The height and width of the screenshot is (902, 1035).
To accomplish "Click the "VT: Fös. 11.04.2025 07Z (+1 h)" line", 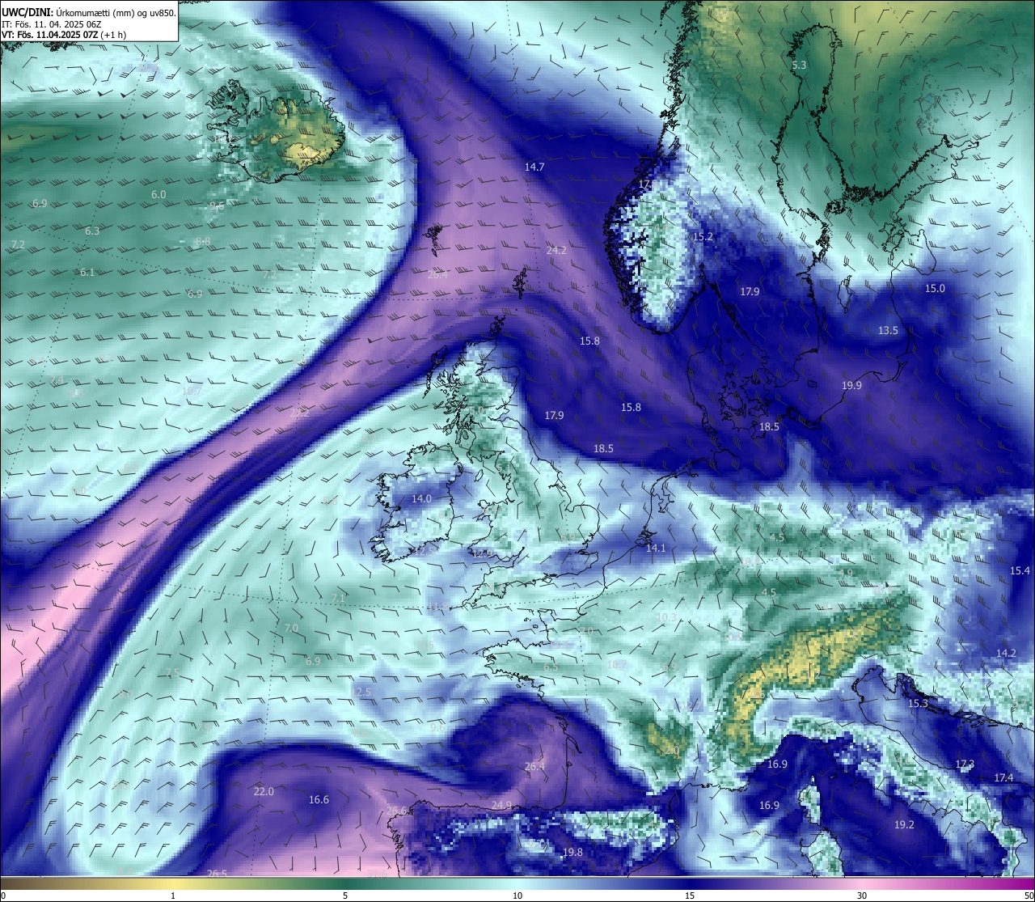I will point(64,35).
